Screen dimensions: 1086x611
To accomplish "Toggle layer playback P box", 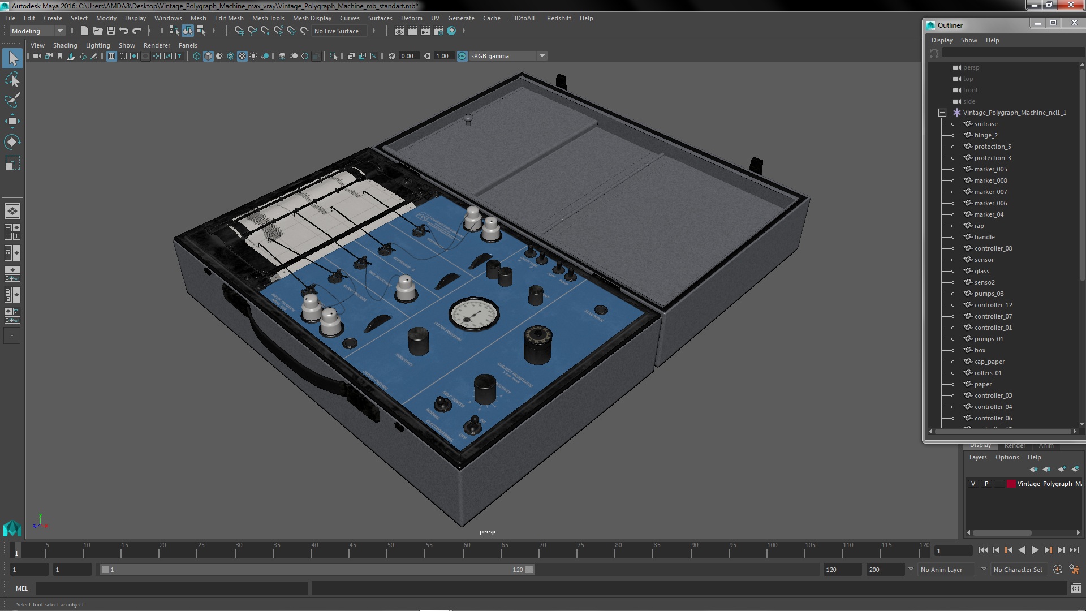I will (x=986, y=484).
